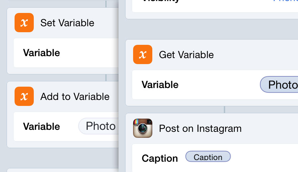Click the Instagram camera icon
This screenshot has height=172, width=298.
click(143, 128)
